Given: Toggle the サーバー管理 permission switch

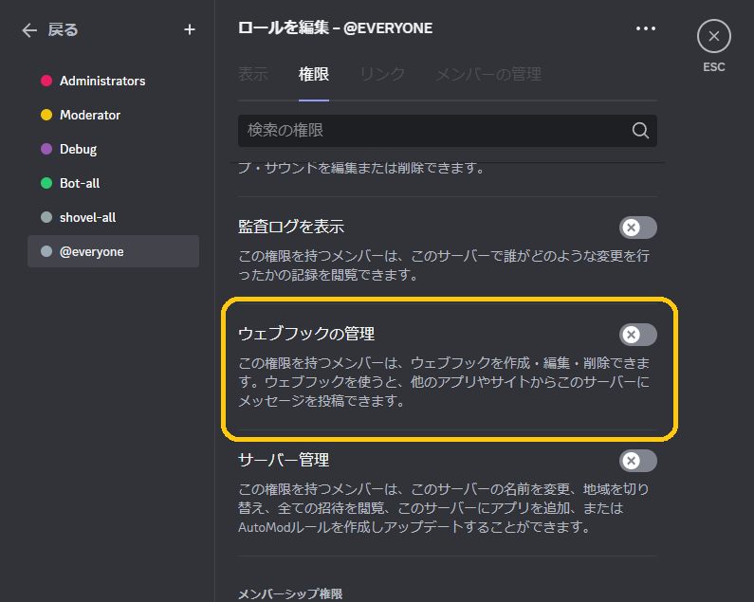Looking at the screenshot, I should [x=638, y=461].
